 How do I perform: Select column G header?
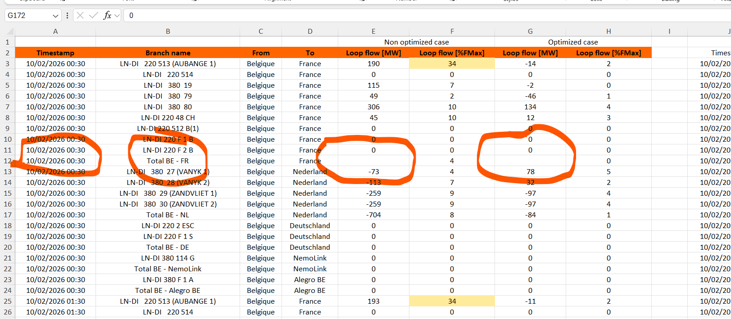530,31
